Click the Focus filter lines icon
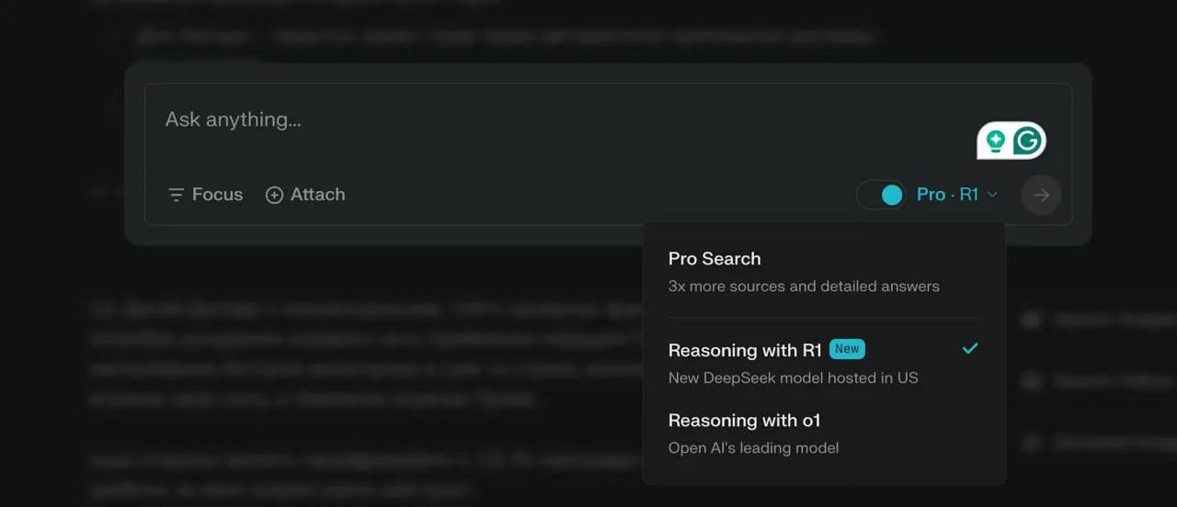The height and width of the screenshot is (507, 1177). (176, 195)
